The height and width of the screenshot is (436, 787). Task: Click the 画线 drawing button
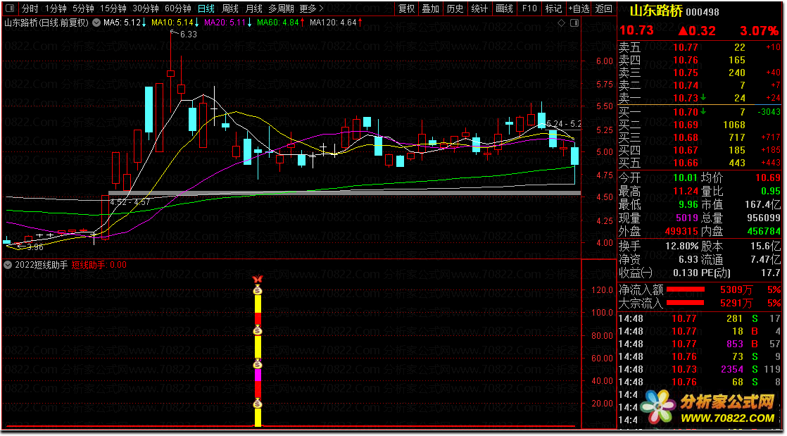click(x=505, y=8)
